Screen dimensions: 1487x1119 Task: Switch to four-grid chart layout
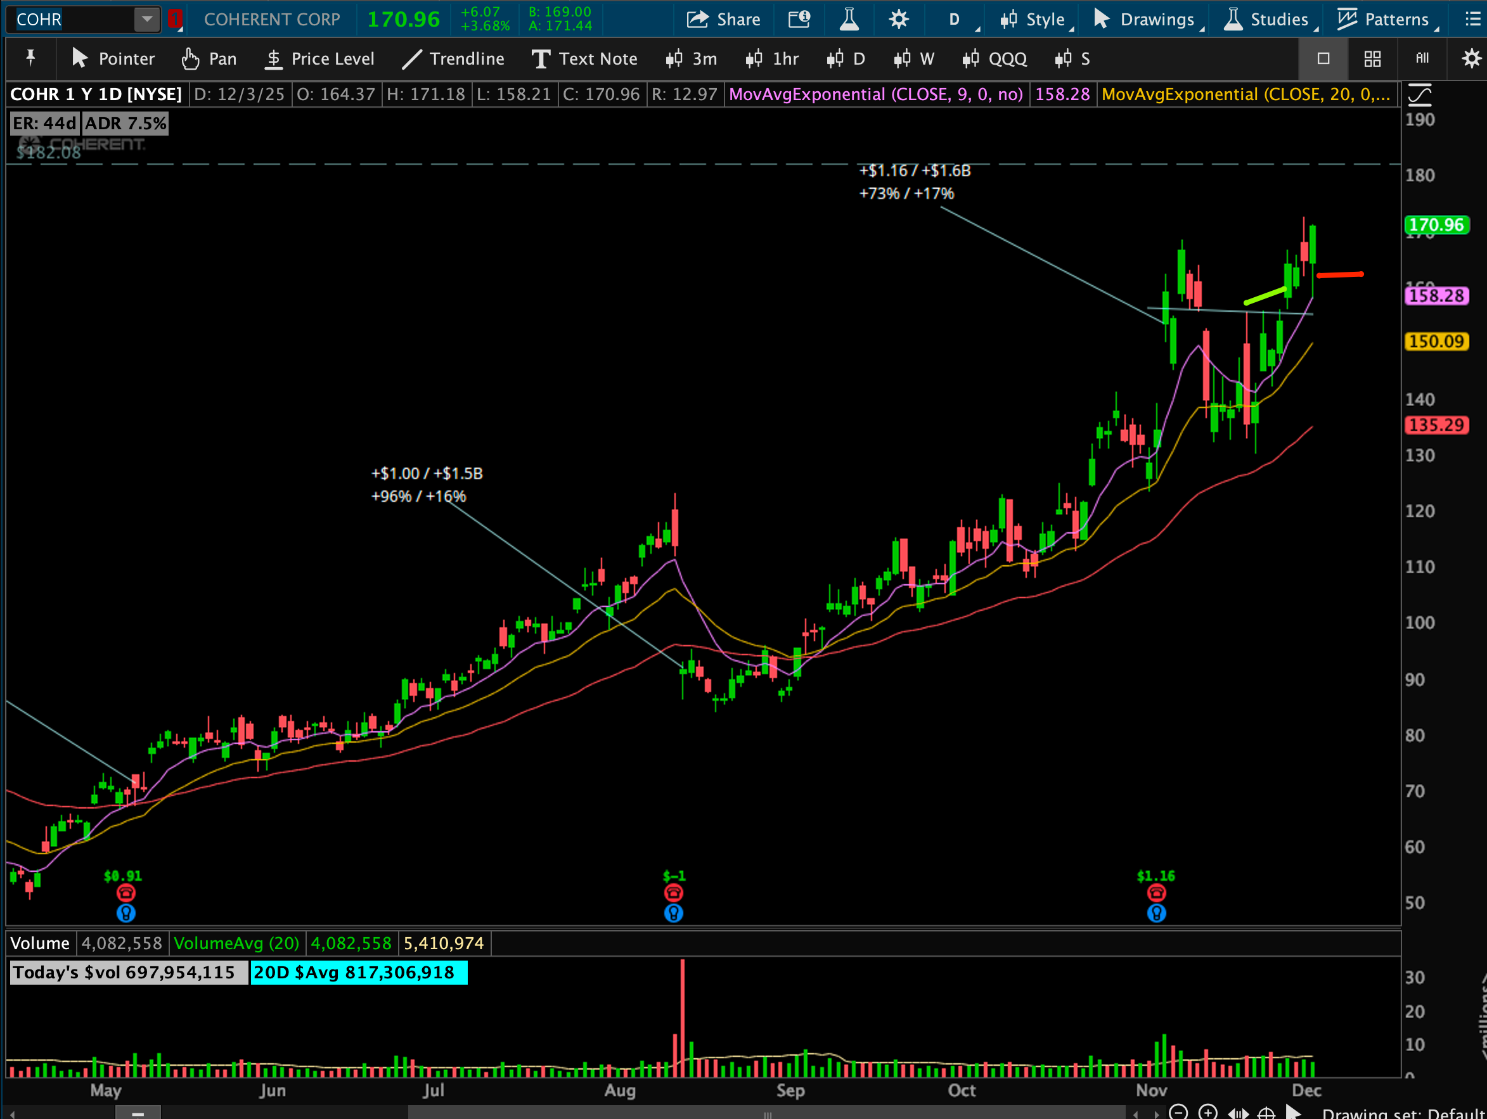(1372, 58)
